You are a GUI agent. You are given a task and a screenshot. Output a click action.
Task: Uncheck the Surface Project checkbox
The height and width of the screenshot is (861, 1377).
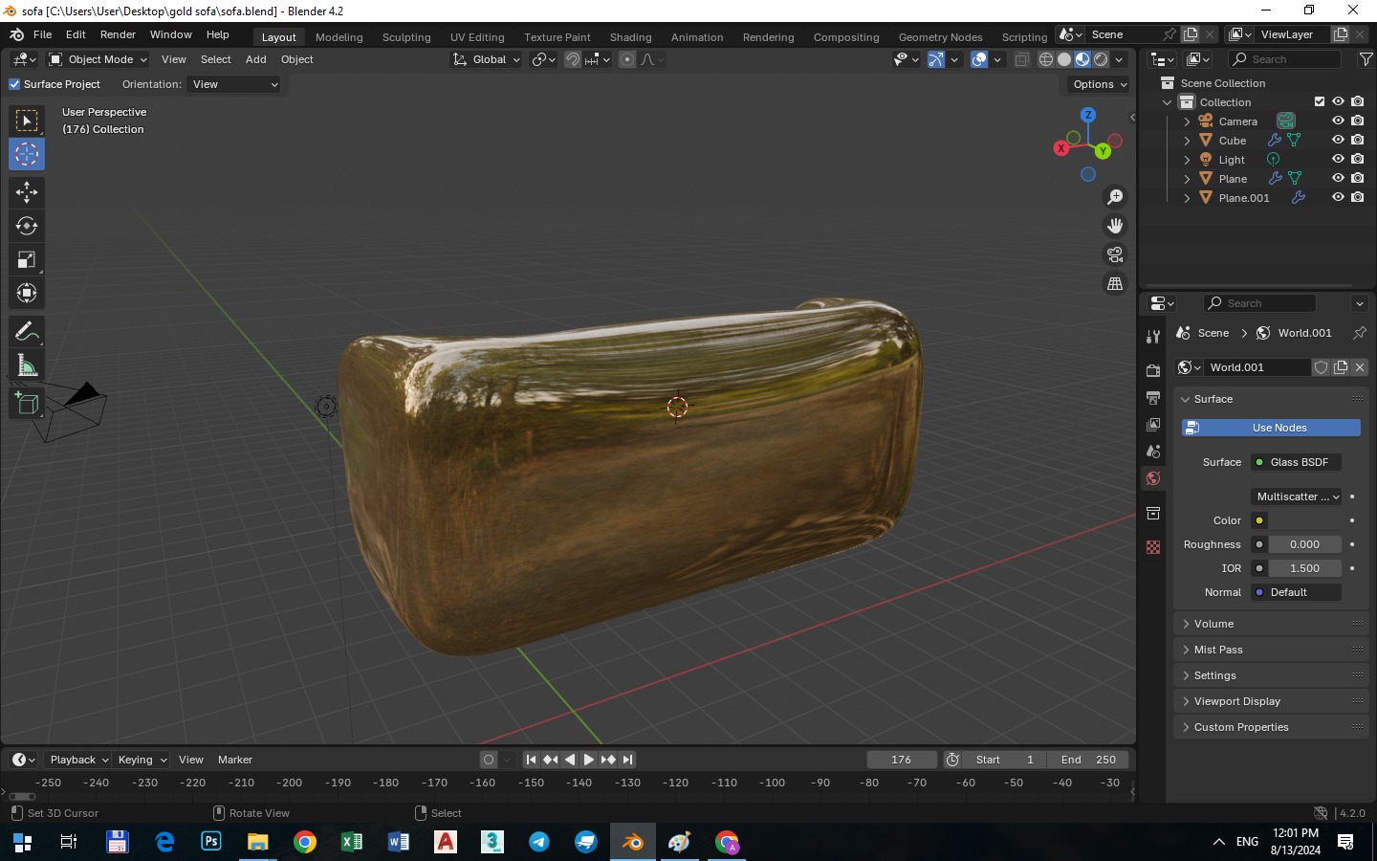point(14,84)
